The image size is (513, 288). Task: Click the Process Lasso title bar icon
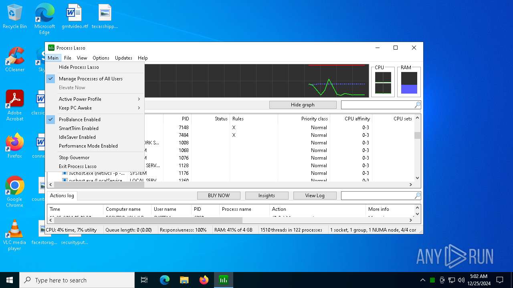click(x=51, y=48)
